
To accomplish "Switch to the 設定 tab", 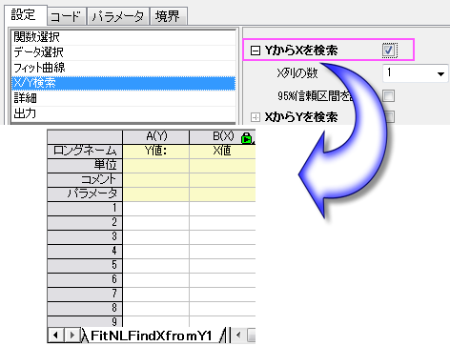I will coord(26,15).
